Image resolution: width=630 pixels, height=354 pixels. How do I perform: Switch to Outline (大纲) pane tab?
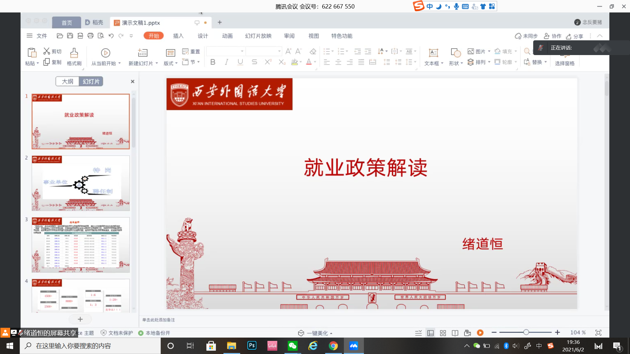[x=68, y=81]
